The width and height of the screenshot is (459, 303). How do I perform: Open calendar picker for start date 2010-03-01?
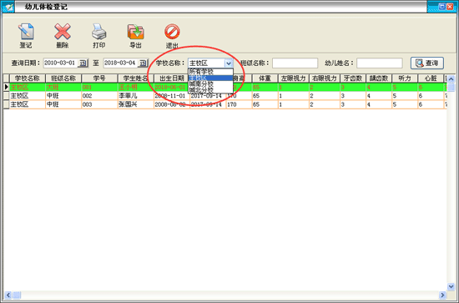(83, 63)
